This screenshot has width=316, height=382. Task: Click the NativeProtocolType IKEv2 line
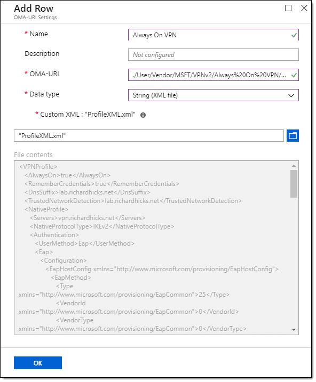[102, 226]
